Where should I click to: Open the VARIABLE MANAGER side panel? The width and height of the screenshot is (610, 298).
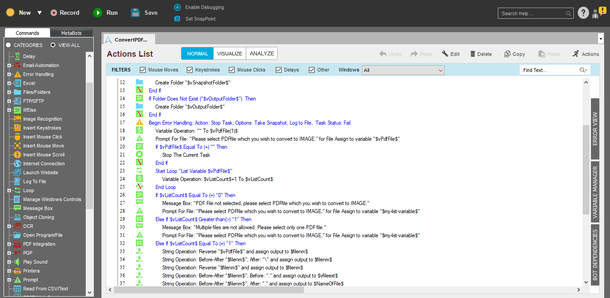595,193
